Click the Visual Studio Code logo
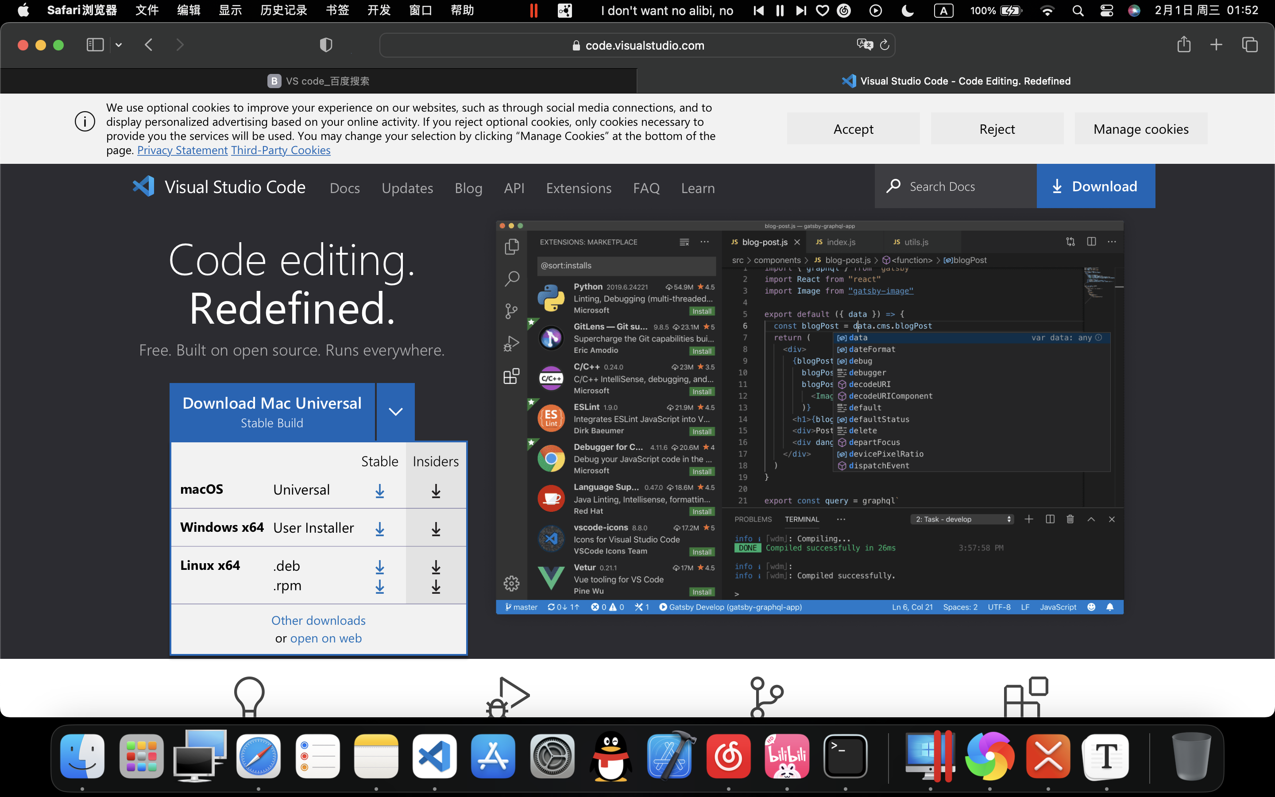 click(219, 186)
